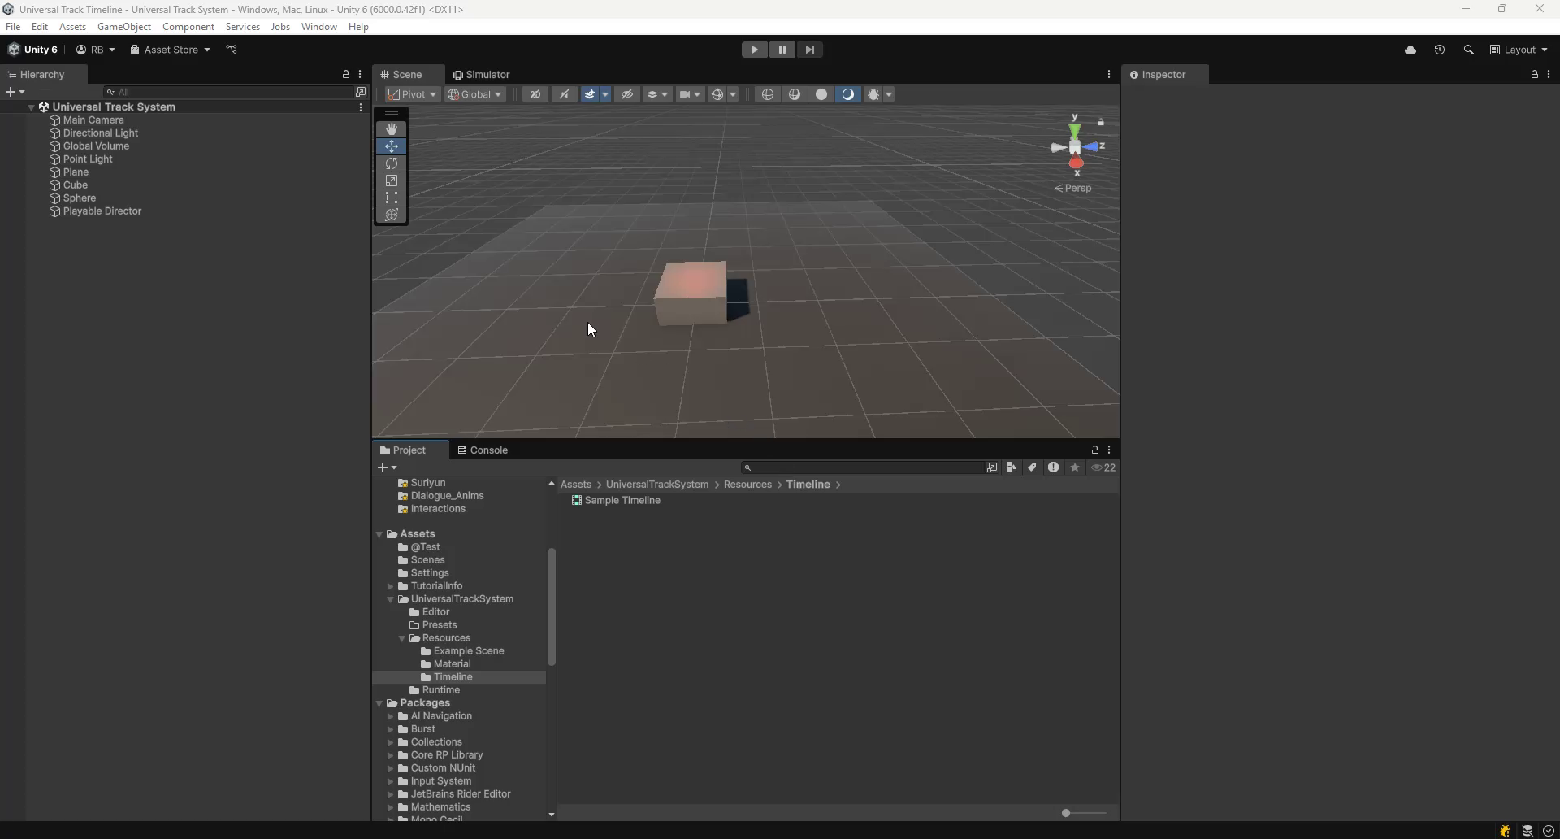Select the Rotate tool
This screenshot has width=1560, height=839.
392,163
